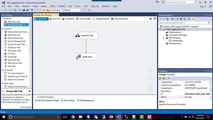
Task: Click the highlighted Preview Selected Items icon
Action: (x=192, y=19)
